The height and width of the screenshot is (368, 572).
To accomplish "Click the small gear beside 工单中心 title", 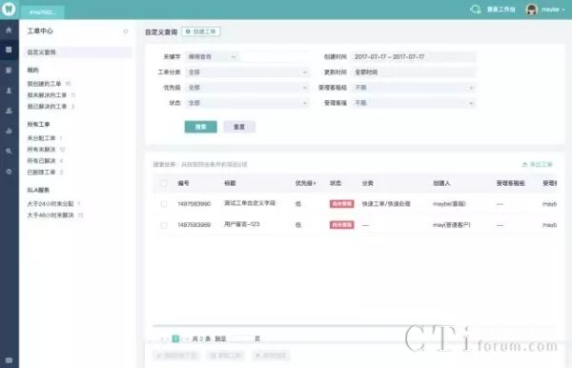I will click(x=126, y=31).
